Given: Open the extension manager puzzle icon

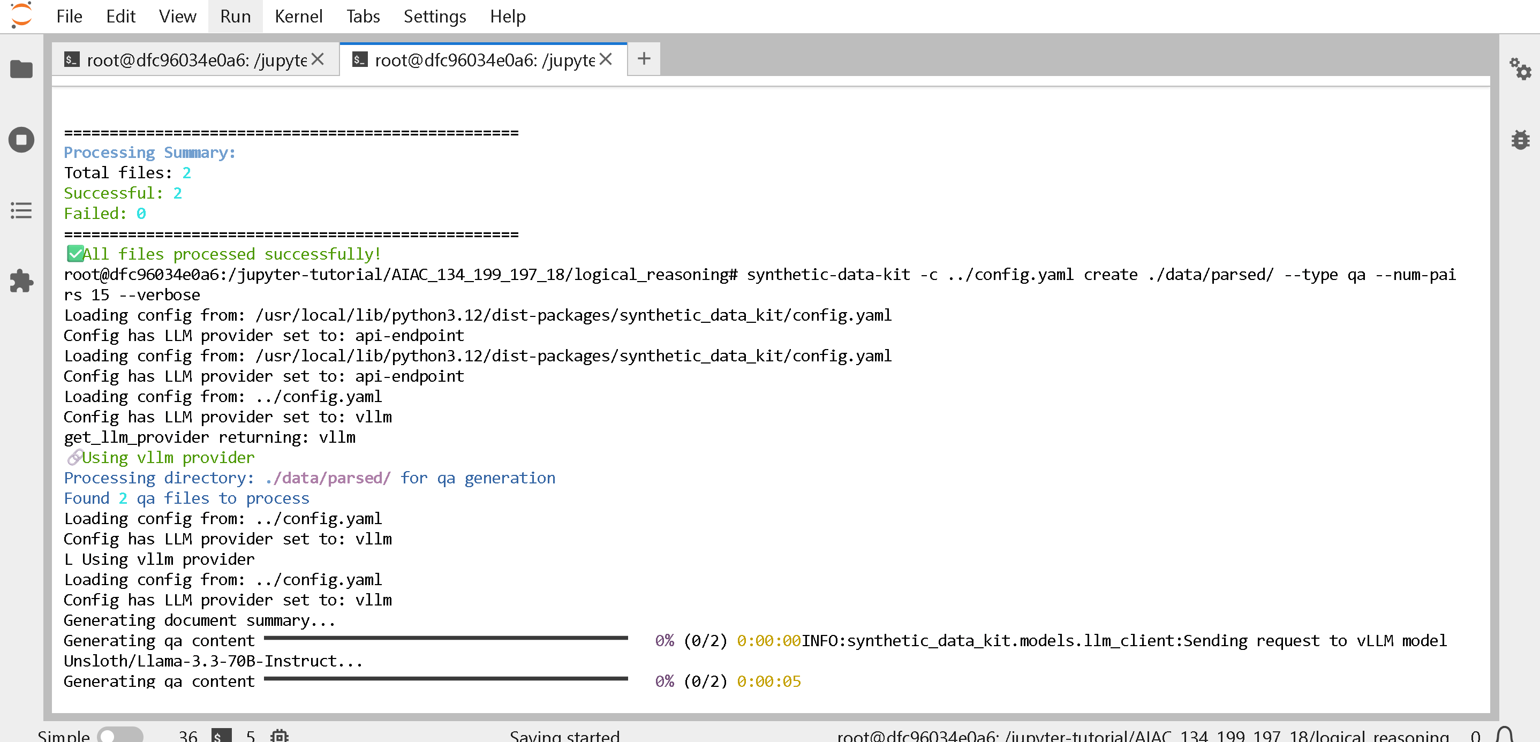Looking at the screenshot, I should (21, 281).
